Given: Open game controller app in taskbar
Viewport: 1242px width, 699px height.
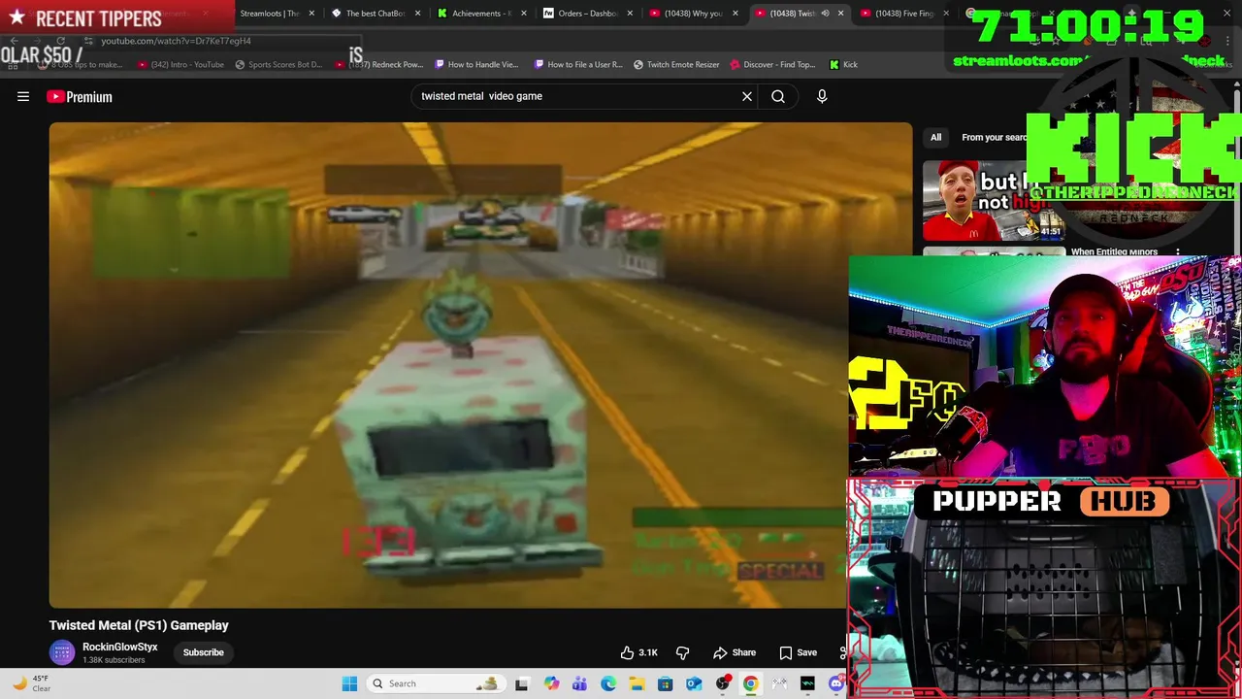Looking at the screenshot, I should 779,683.
